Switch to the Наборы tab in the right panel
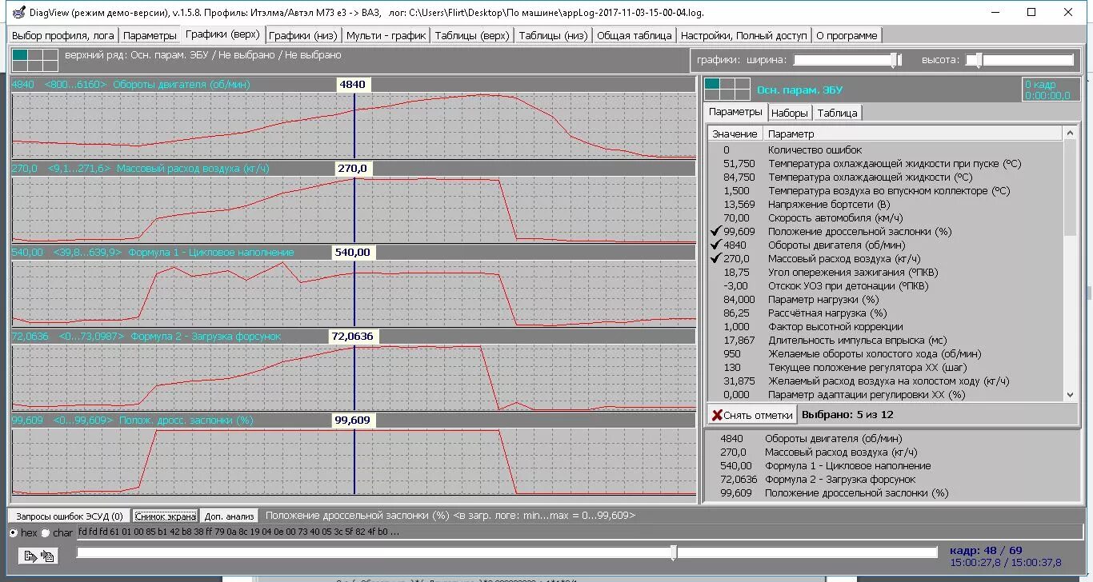Viewport: 1093px width, 582px height. (790, 113)
